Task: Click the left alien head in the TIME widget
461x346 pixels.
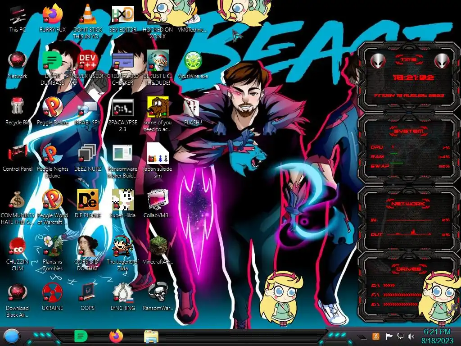Action: (x=378, y=61)
